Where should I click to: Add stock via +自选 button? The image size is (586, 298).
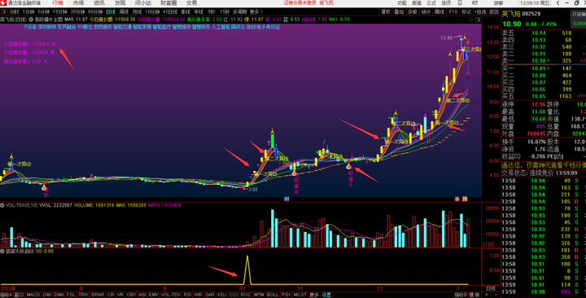[x=481, y=12]
